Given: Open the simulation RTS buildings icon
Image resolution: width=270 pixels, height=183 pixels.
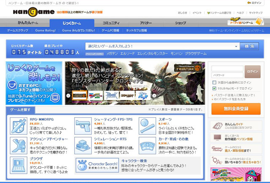Looking at the screenshot, I should pyautogui.click(x=83, y=145).
